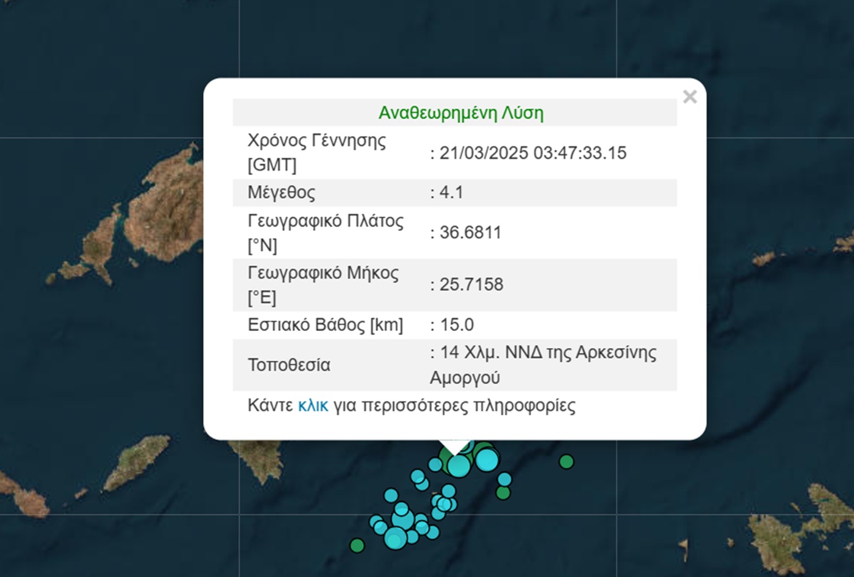Click the large cyan marker right of the popup tip
Image resolution: width=854 pixels, height=577 pixels.
(487, 460)
